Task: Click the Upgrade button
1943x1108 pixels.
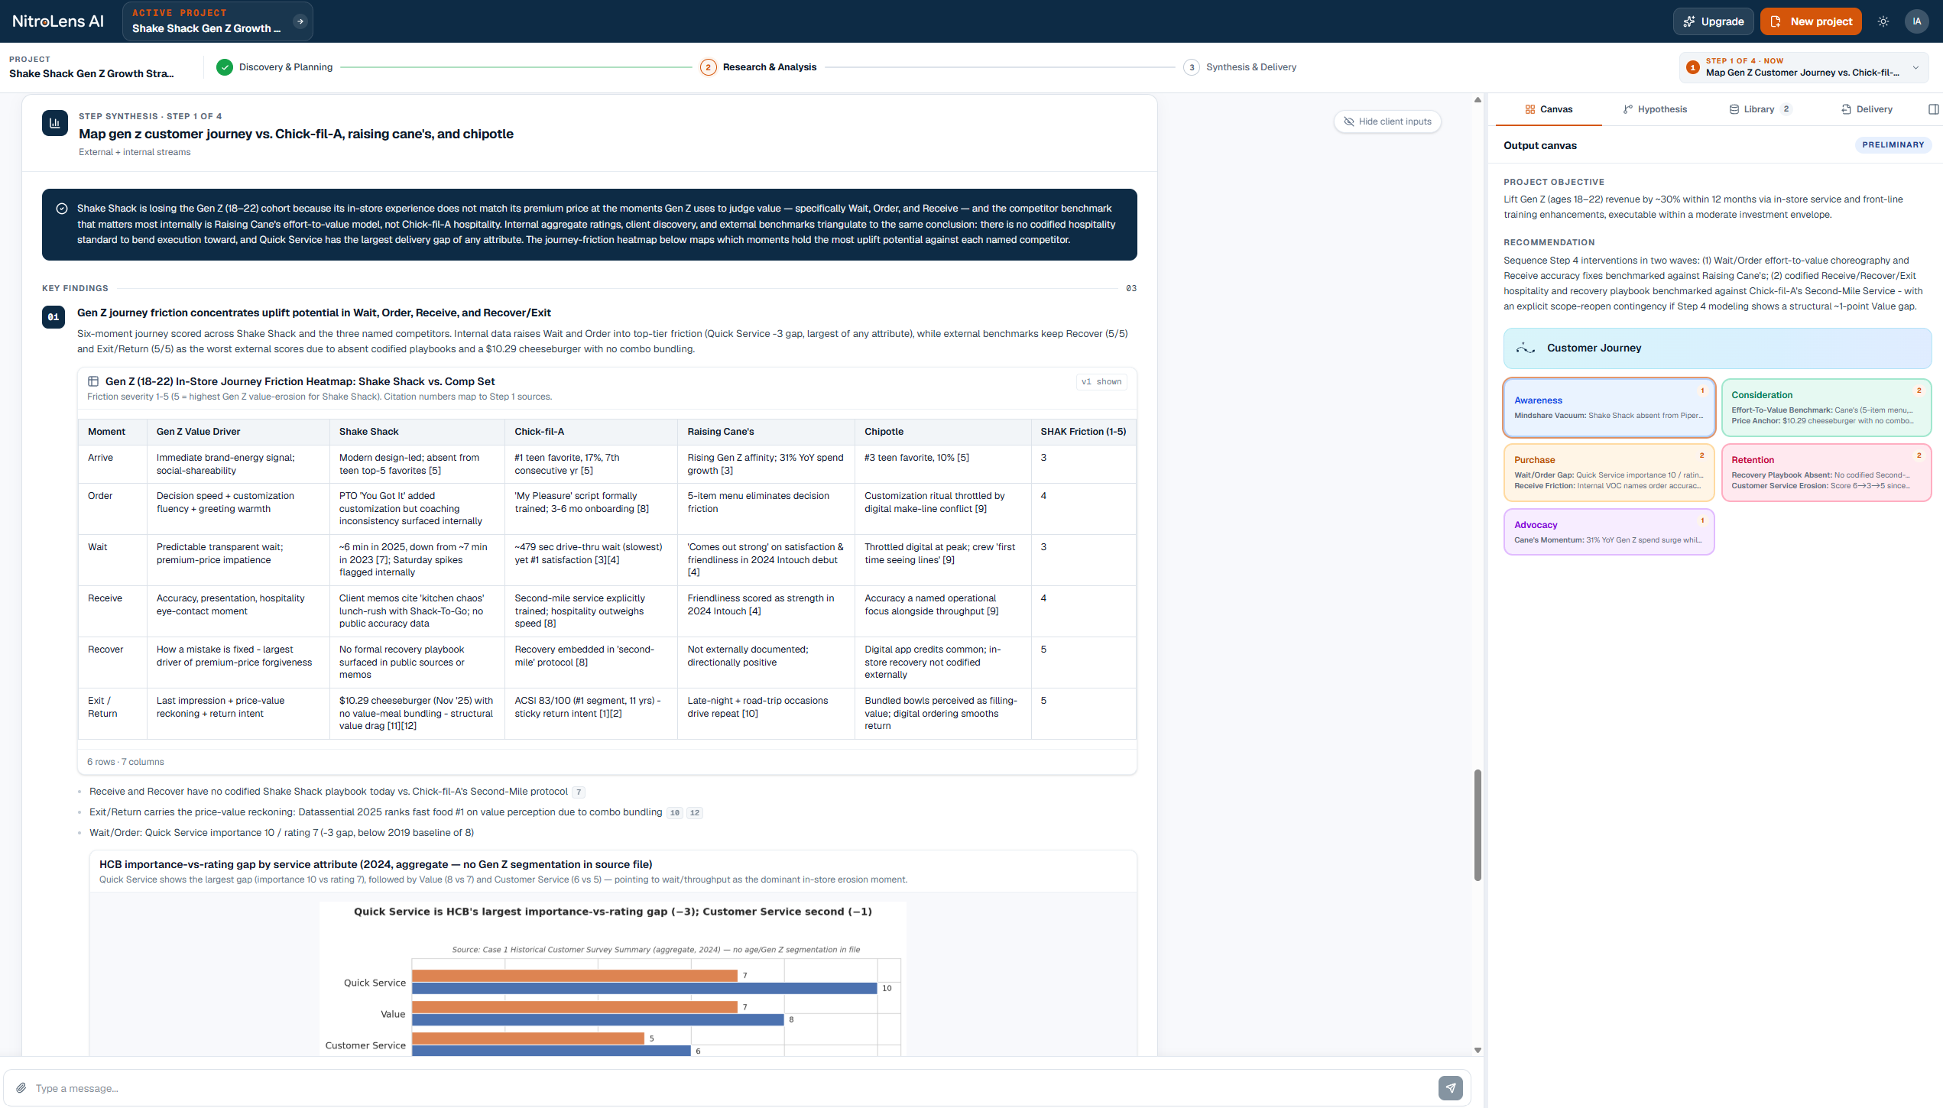Action: [1714, 21]
